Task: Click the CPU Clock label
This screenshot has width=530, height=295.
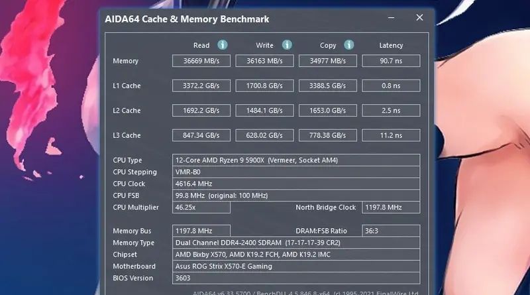Action: pyautogui.click(x=129, y=184)
